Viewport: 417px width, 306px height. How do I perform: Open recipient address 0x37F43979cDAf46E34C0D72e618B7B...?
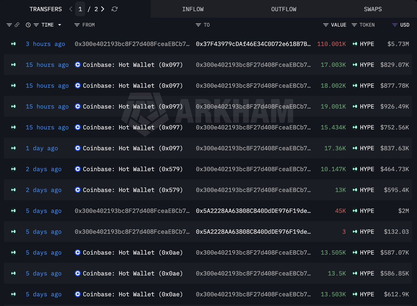[253, 44]
